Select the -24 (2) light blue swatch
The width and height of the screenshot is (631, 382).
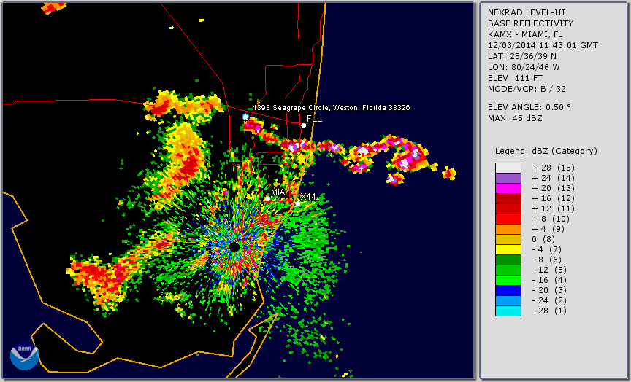point(508,301)
